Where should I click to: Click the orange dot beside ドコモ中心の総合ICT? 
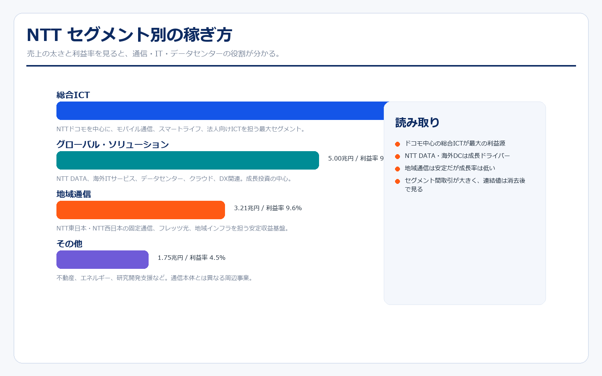[x=397, y=144]
